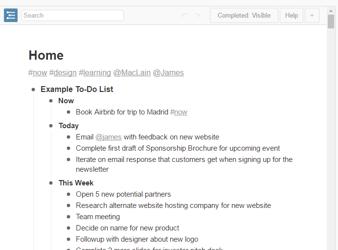Toggle the Completed: Visible button
This screenshot has height=250, width=338.
(244, 15)
